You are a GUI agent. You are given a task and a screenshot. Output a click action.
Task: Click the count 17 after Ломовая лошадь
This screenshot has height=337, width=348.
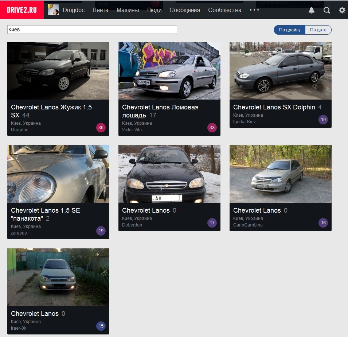[x=153, y=115]
